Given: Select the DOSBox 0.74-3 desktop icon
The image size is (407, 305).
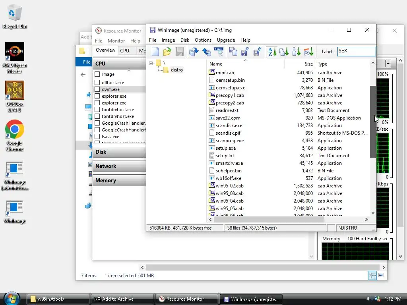Looking at the screenshot, I should 15,97.
